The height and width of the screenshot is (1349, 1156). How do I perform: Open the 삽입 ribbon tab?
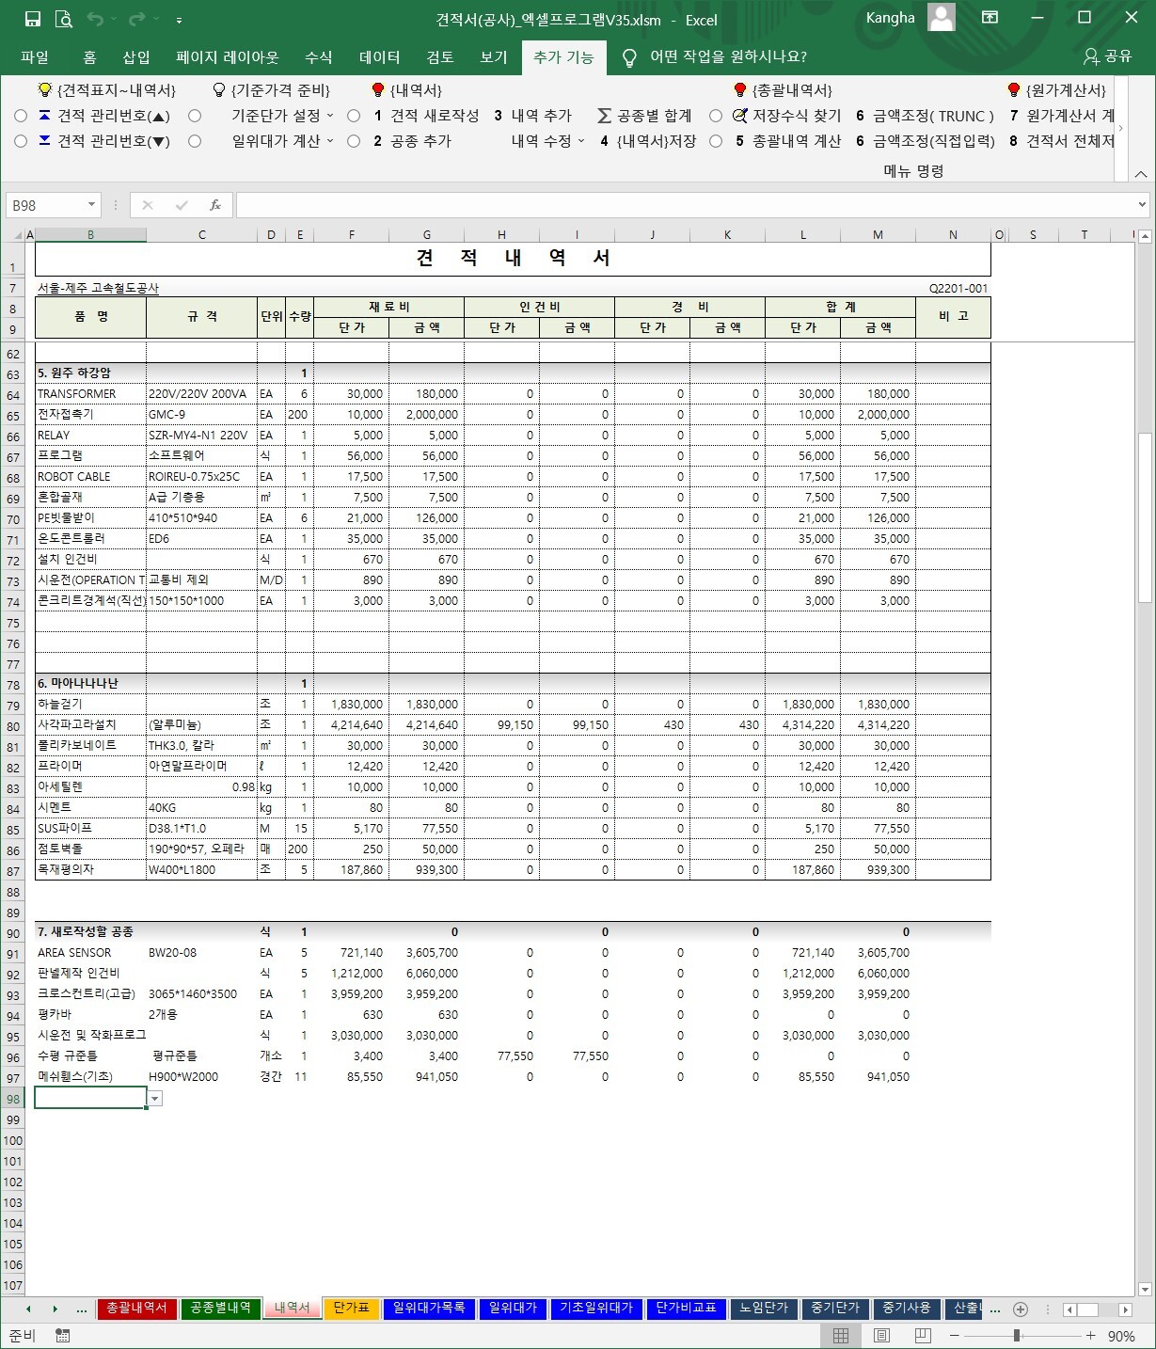136,57
